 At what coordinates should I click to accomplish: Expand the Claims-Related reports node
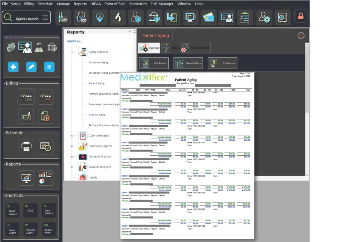point(71,135)
